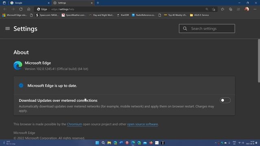Open File Explorer from taskbar
The image size is (260, 146).
(109, 143)
